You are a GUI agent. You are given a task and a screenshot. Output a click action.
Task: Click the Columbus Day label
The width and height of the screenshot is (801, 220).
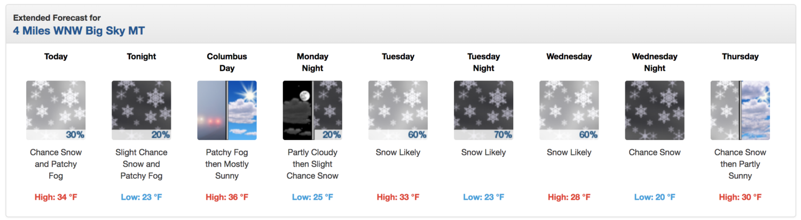pyautogui.click(x=227, y=62)
